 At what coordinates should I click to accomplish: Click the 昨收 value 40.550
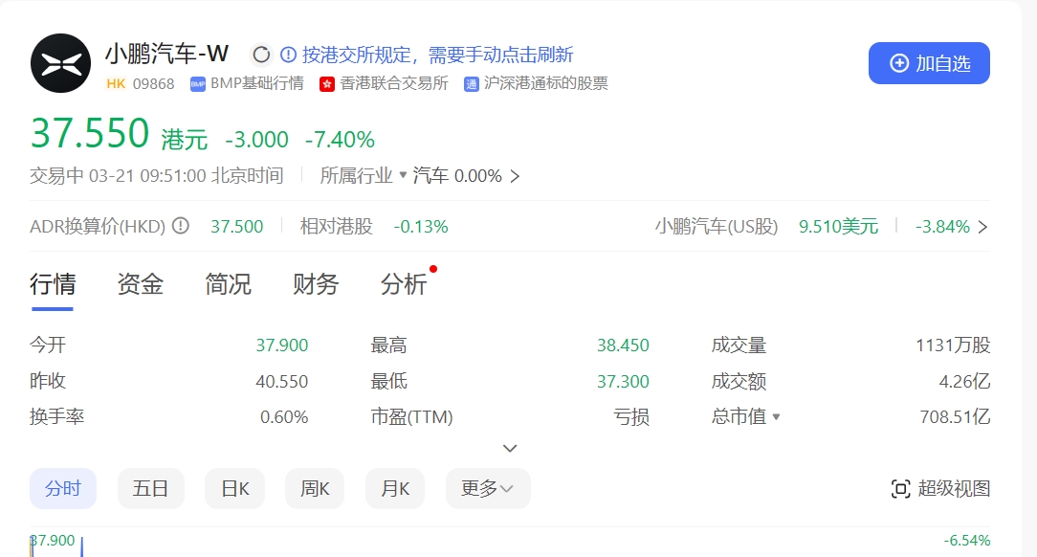[x=282, y=381]
